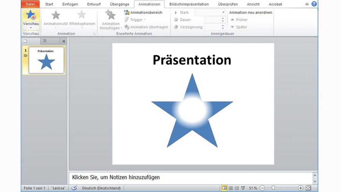
Task: Switch to Slide Sorter view
Action: [231, 188]
